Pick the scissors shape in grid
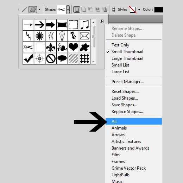The image size is (183, 183). pyautogui.click(x=28, y=47)
